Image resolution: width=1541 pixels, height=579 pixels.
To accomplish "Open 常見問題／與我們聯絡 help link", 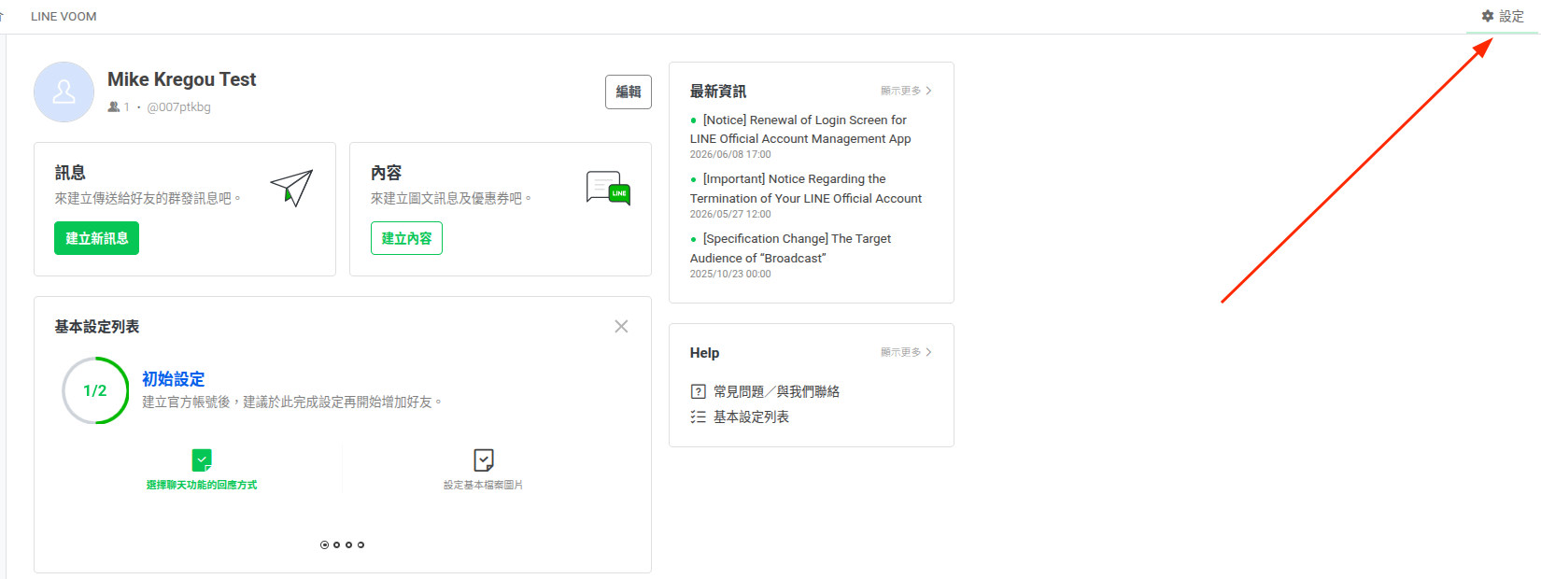I will click(776, 391).
